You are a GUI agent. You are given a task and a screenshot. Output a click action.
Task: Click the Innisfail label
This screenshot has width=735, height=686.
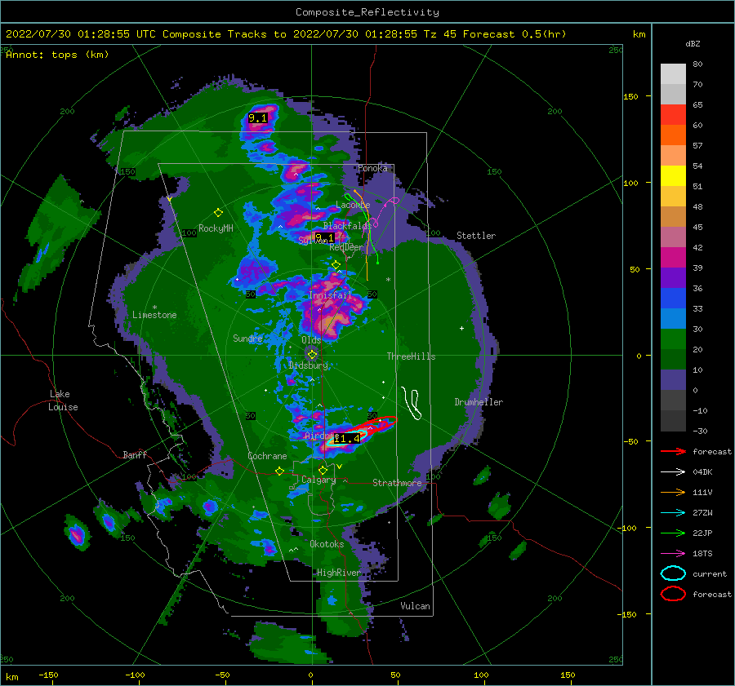point(330,295)
